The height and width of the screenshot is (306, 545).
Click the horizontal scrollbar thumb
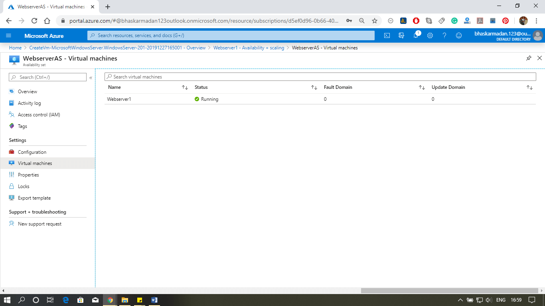tap(449, 291)
